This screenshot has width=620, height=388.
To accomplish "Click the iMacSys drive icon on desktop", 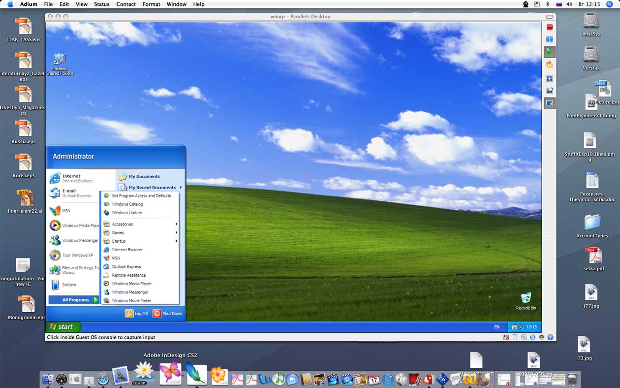I will pyautogui.click(x=591, y=24).
